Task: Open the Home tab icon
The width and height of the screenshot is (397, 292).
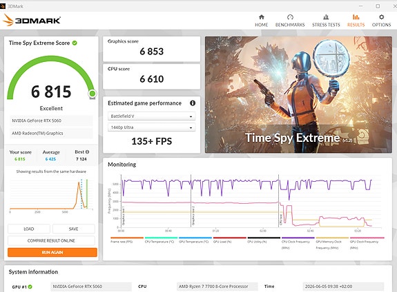Action: click(x=261, y=17)
